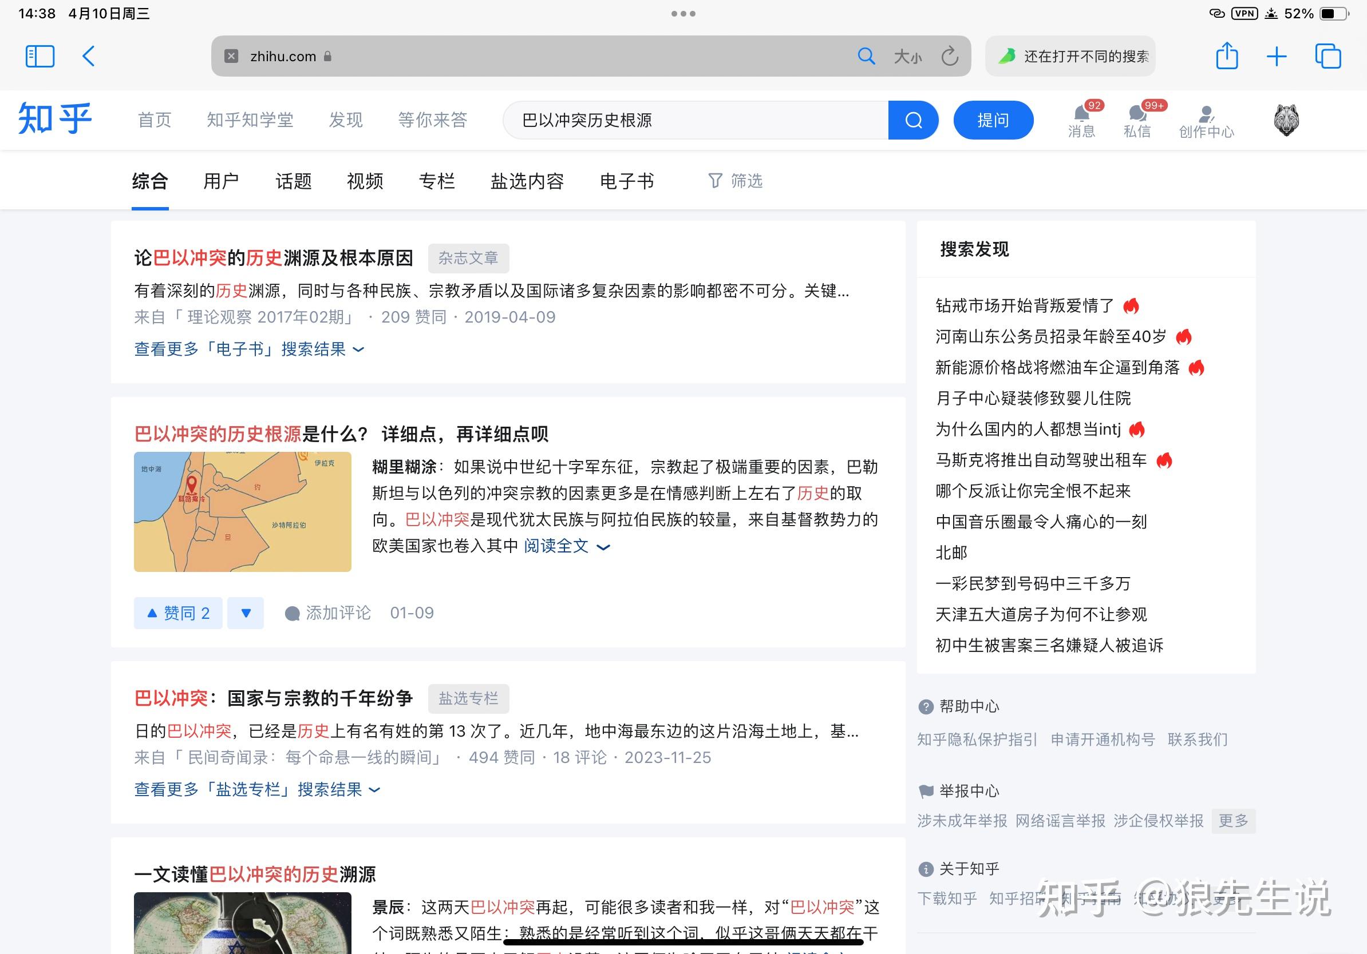Open the 筛选 filter funnel
Viewport: 1367px width, 954px height.
(735, 181)
